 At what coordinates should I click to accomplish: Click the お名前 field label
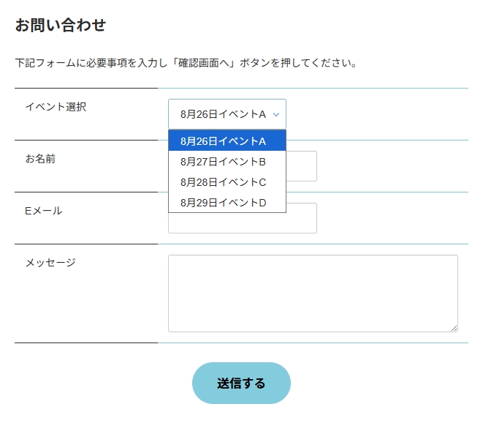40,159
